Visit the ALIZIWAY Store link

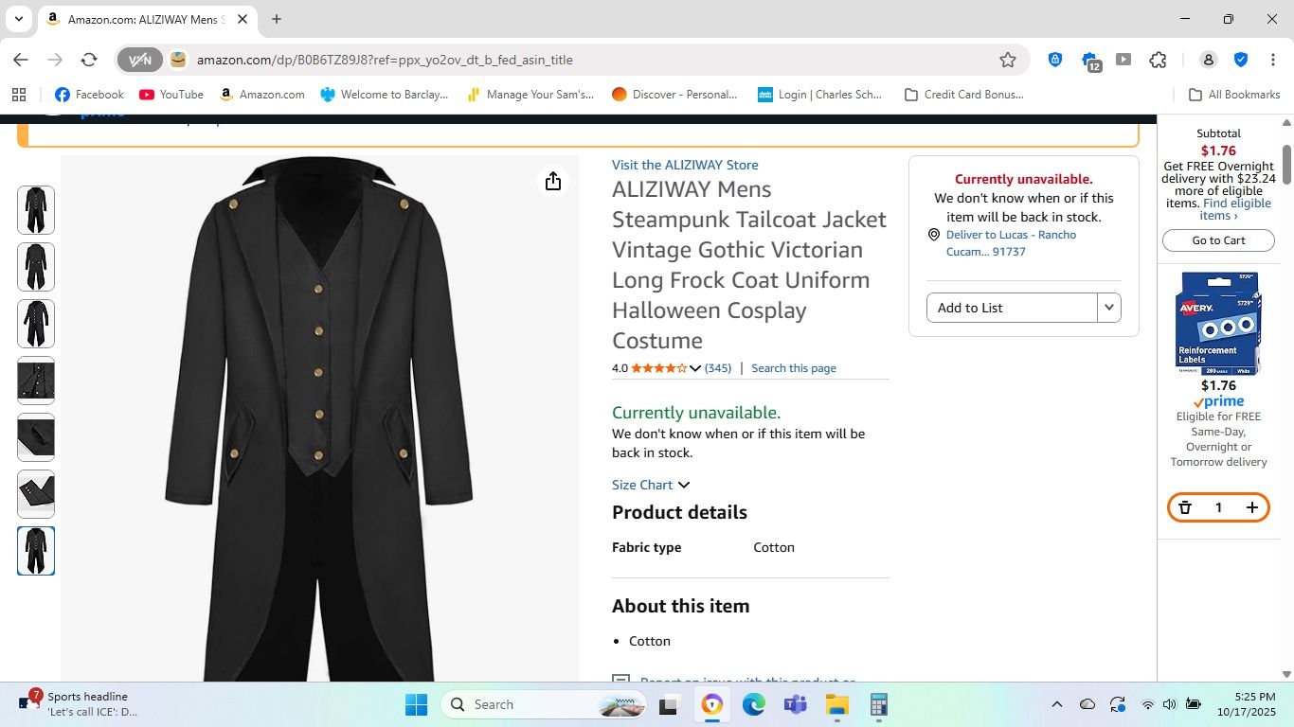685,165
